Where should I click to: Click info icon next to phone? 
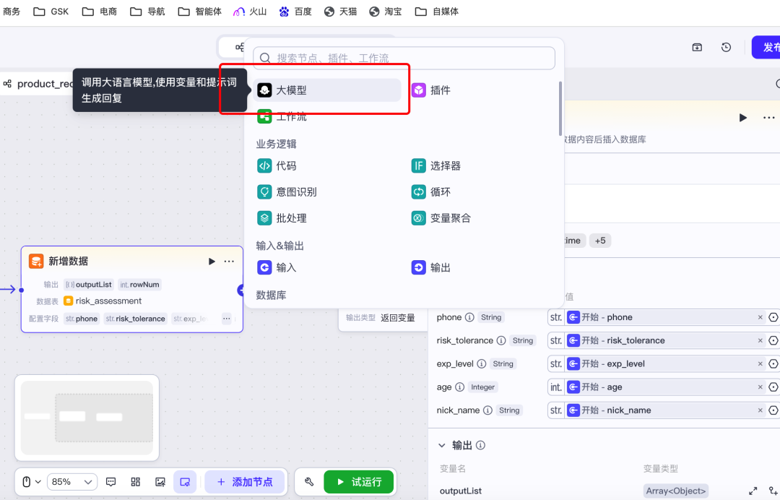(x=469, y=317)
